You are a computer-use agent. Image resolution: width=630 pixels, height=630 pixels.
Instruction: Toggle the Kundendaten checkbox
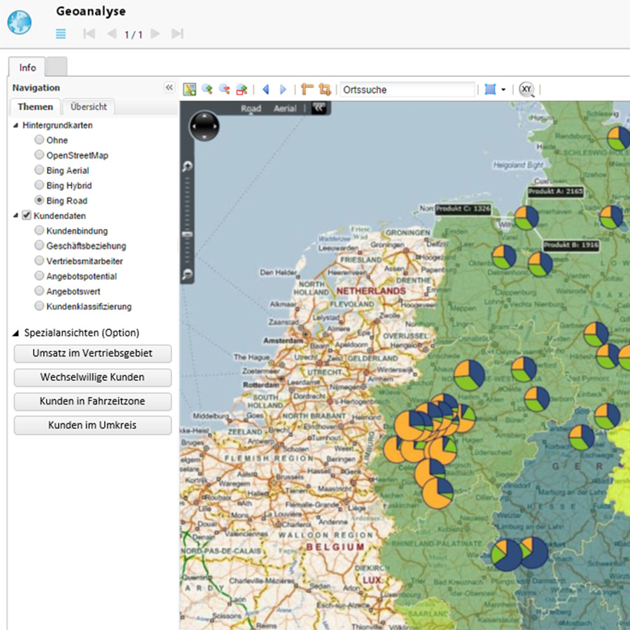pyautogui.click(x=27, y=216)
